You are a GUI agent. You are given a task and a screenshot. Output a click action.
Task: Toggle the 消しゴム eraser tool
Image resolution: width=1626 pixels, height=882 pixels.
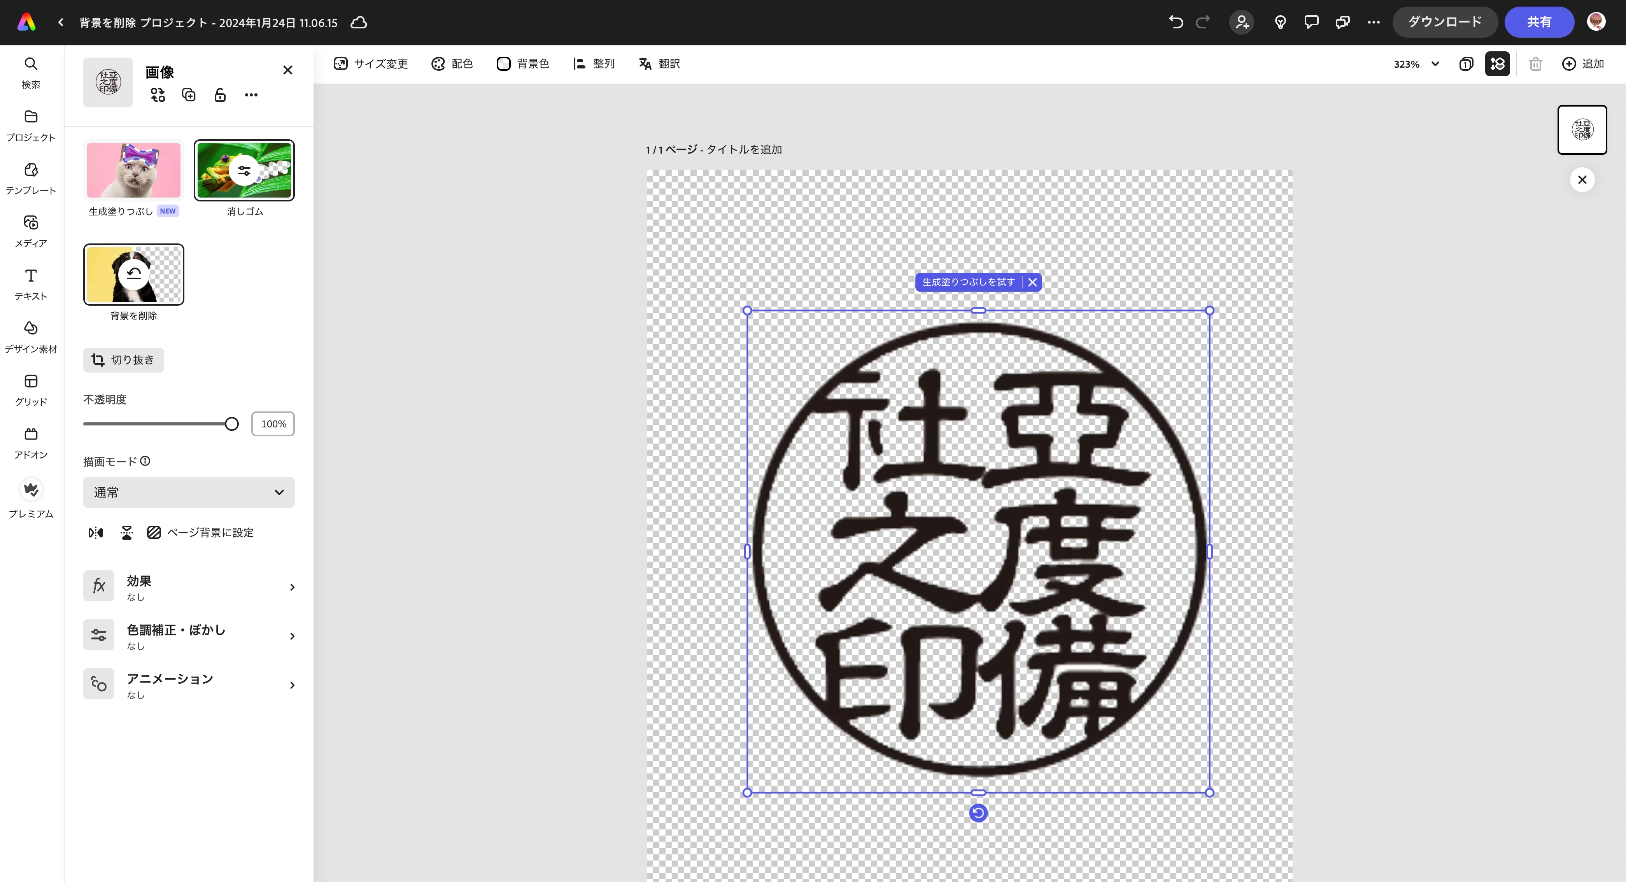click(x=244, y=170)
